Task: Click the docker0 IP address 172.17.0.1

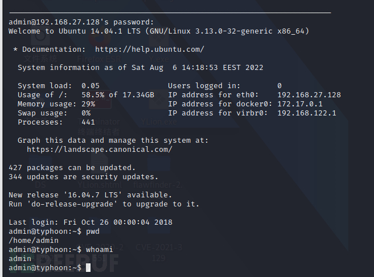Action: click(300, 104)
